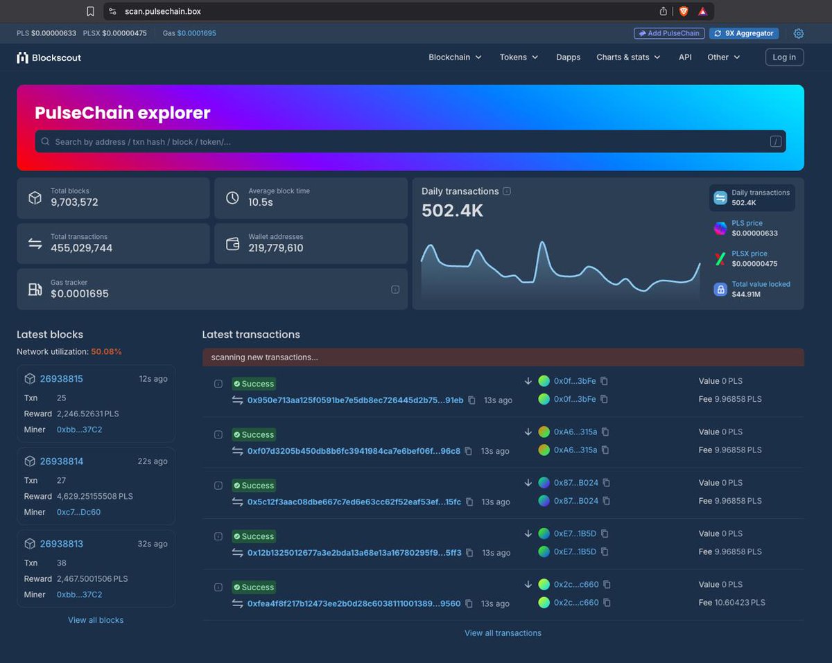Expand details of the 0x5c12f3aa transaction
Screen dimensions: 832x663
tap(218, 486)
